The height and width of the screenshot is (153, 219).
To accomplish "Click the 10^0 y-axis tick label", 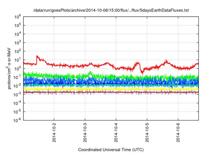I will coord(17,69).
